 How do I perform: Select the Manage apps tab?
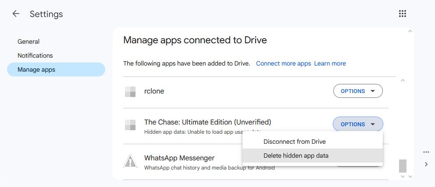[56, 69]
